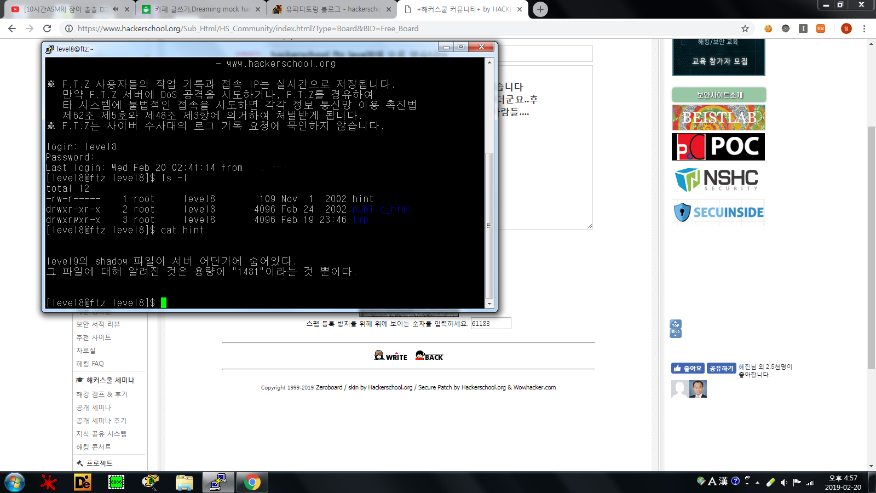Open a new Chrome tab
Viewport: 876px width, 493px height.
click(540, 9)
